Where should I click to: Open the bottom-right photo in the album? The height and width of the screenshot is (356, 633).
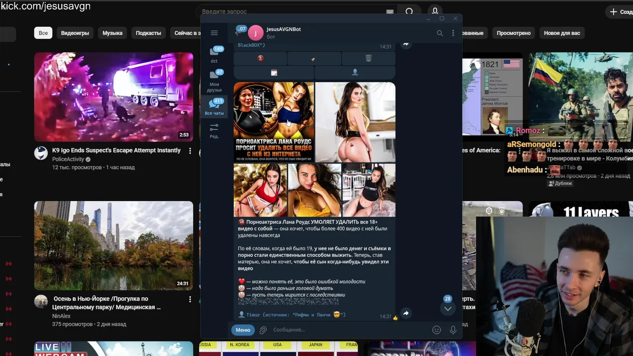pos(369,190)
